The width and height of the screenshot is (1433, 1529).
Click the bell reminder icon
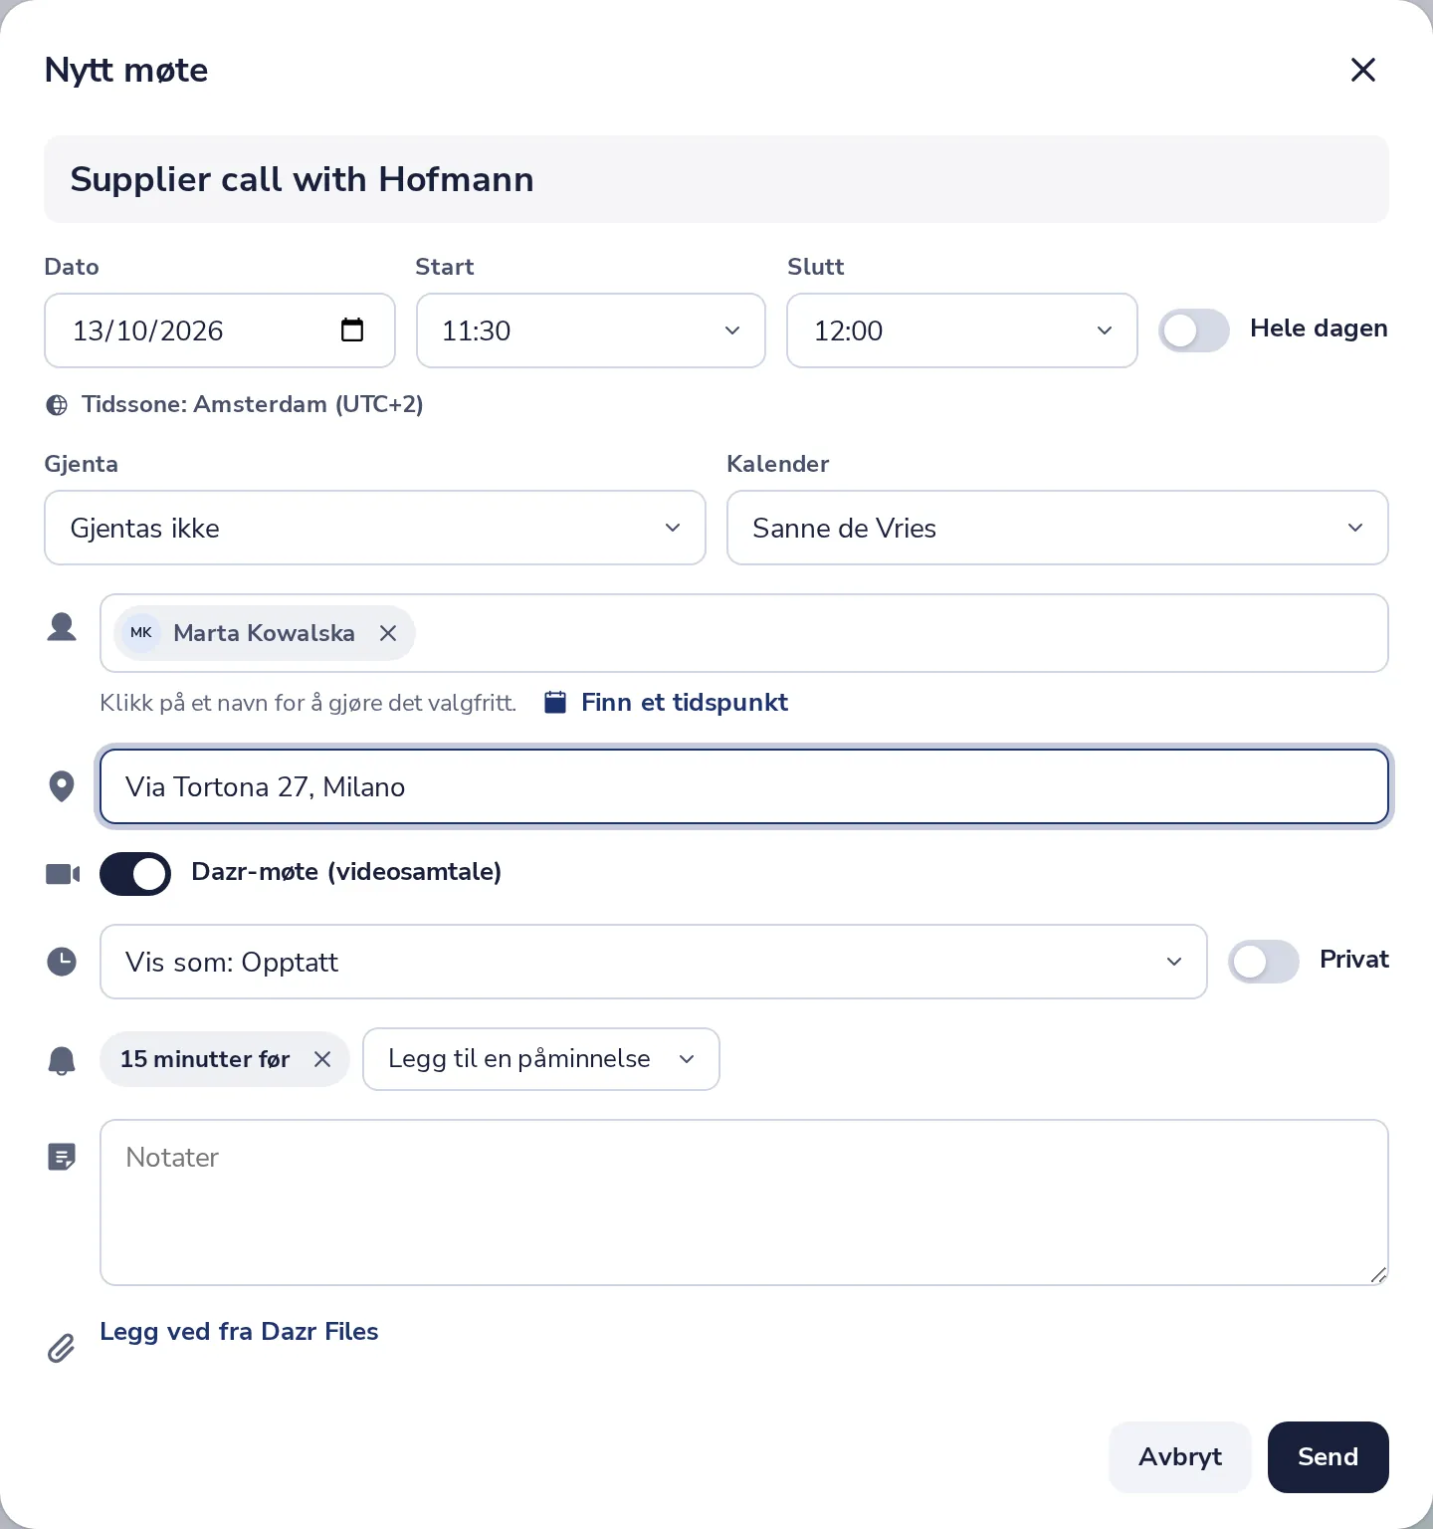[62, 1060]
